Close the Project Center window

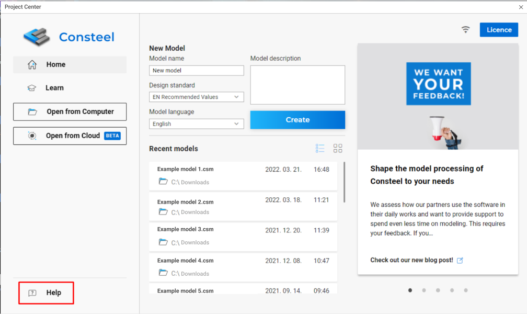[521, 7]
